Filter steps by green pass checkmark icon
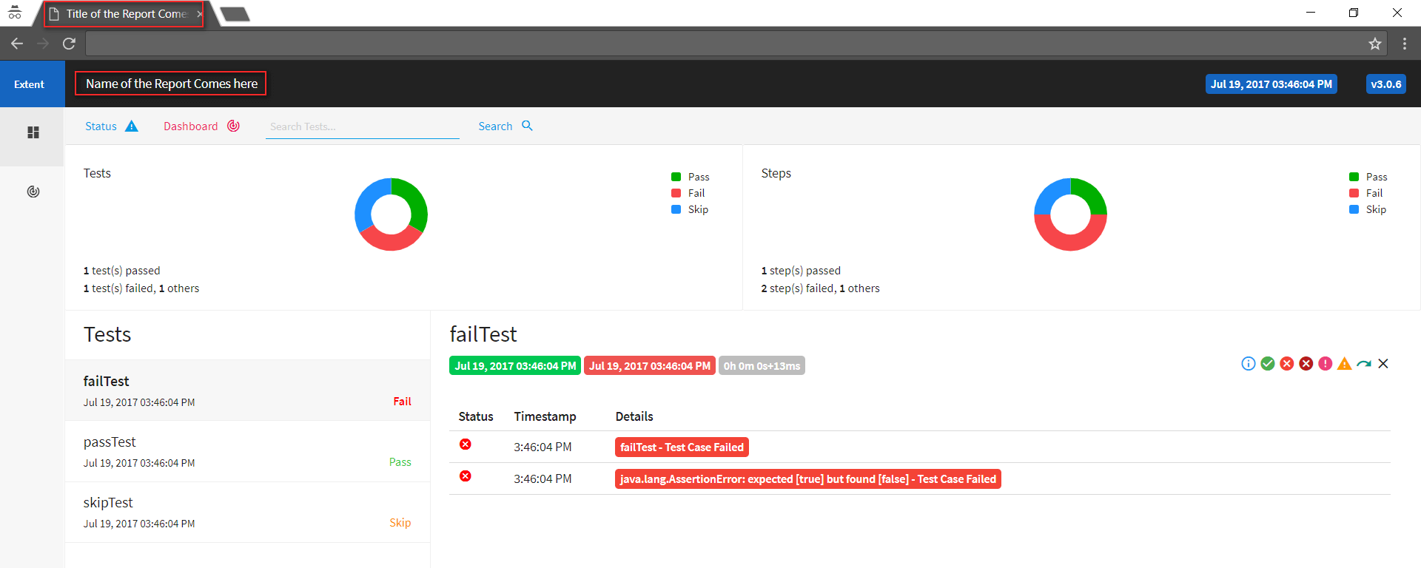This screenshot has height=568, width=1421. pos(1268,363)
